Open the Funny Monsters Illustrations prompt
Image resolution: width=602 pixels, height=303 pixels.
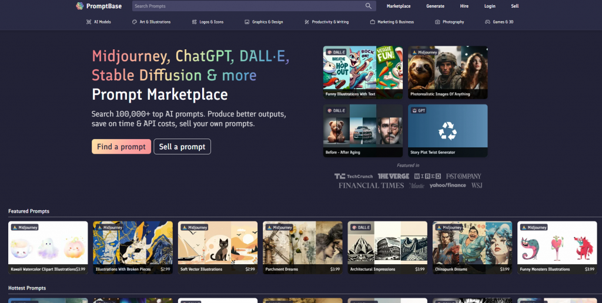[557, 248]
